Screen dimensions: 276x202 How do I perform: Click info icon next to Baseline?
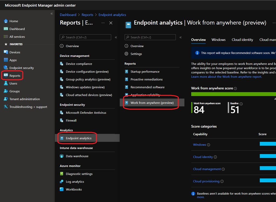point(241,104)
